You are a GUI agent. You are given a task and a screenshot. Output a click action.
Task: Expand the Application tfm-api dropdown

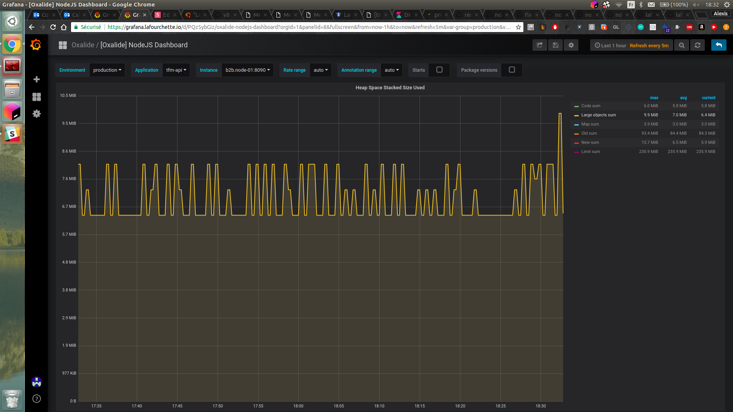pyautogui.click(x=176, y=70)
